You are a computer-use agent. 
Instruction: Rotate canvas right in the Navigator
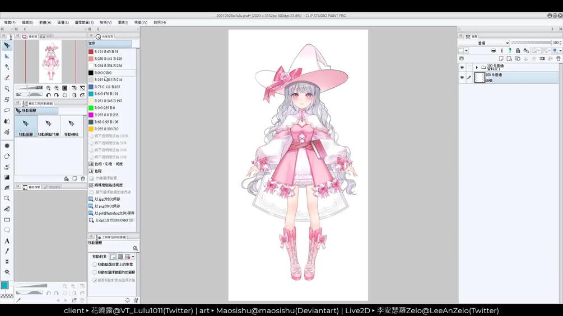57,95
